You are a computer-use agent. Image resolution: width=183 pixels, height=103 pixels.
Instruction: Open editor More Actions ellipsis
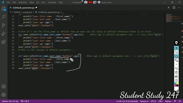click(x=179, y=8)
